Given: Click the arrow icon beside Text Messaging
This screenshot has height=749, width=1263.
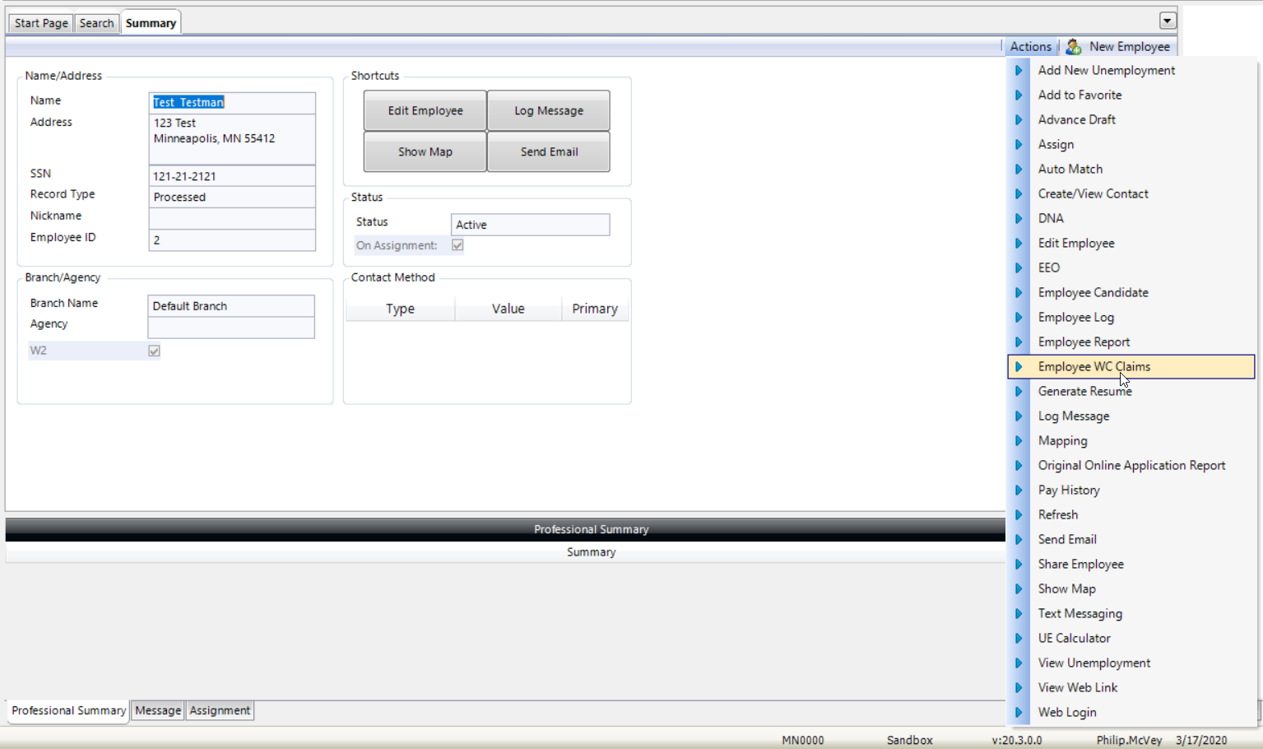Looking at the screenshot, I should [x=1019, y=614].
